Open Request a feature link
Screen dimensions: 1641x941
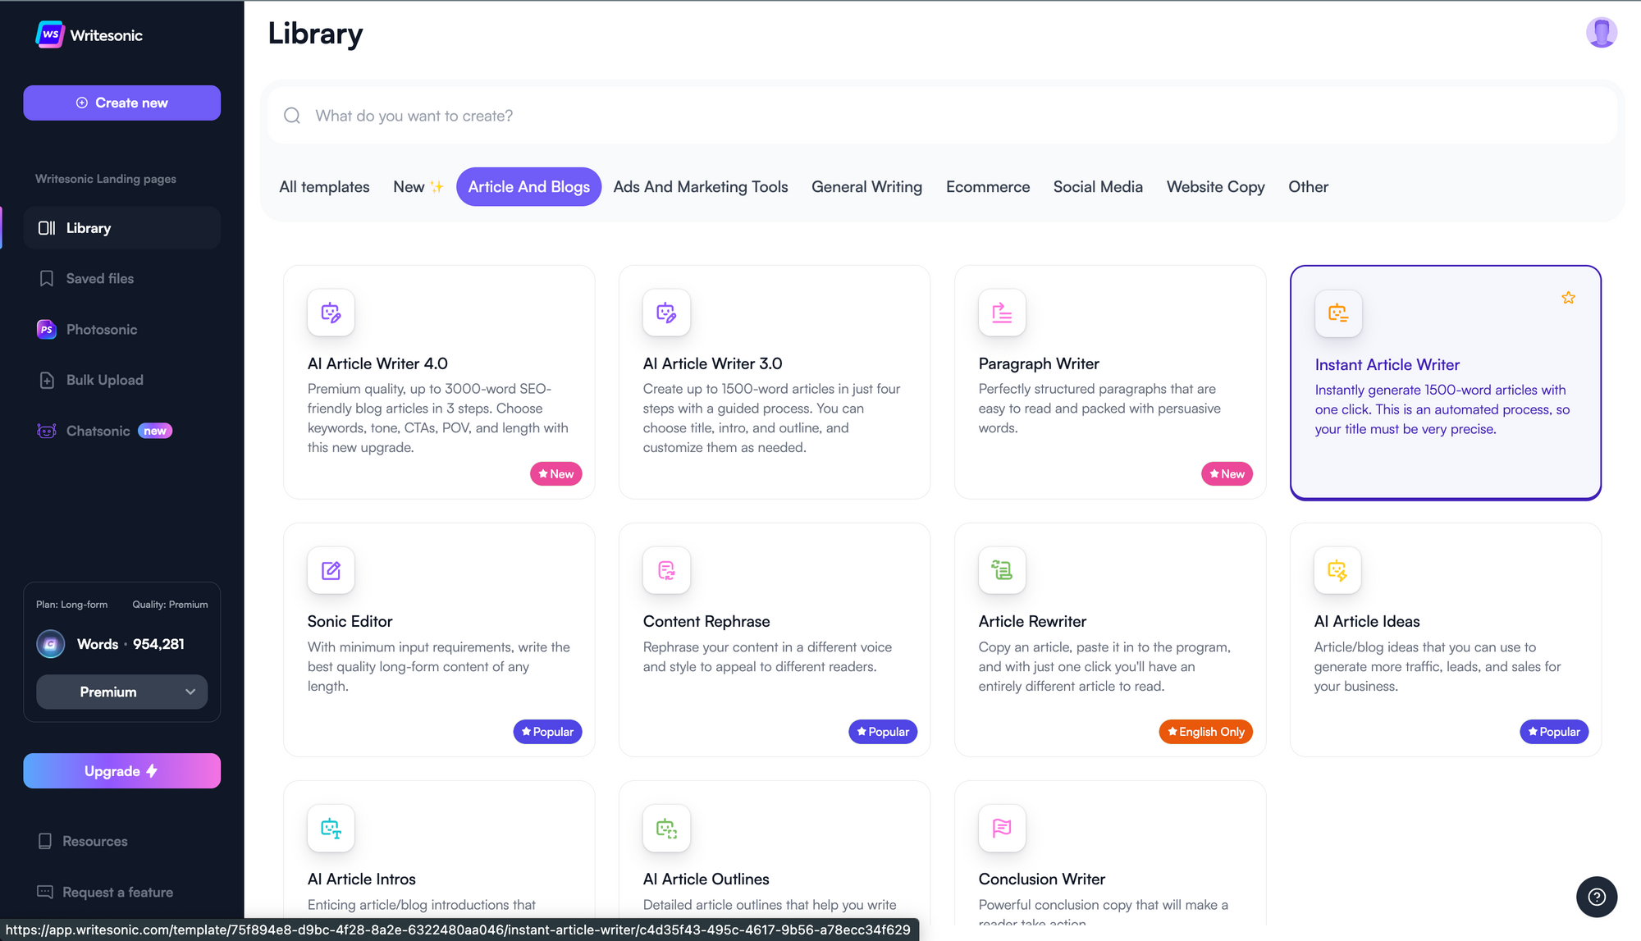[117, 893]
